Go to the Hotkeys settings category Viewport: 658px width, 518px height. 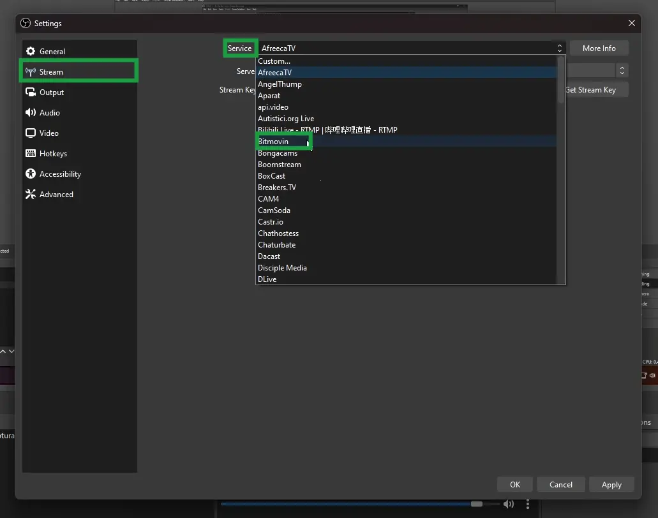(x=79, y=154)
